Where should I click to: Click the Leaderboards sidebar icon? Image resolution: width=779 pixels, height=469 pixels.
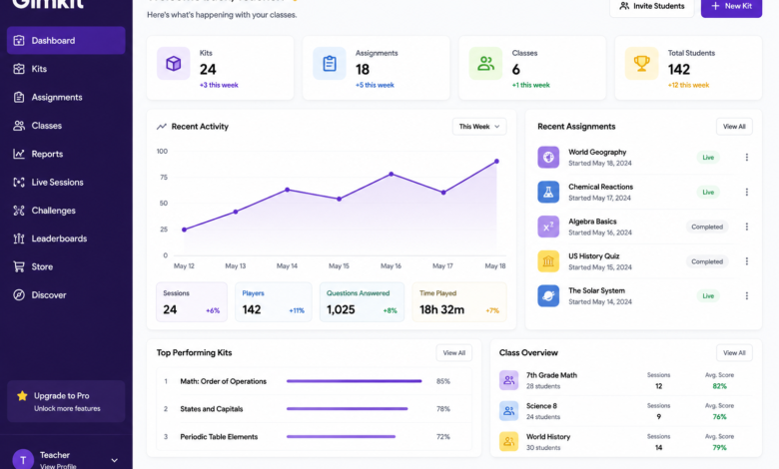(x=19, y=238)
